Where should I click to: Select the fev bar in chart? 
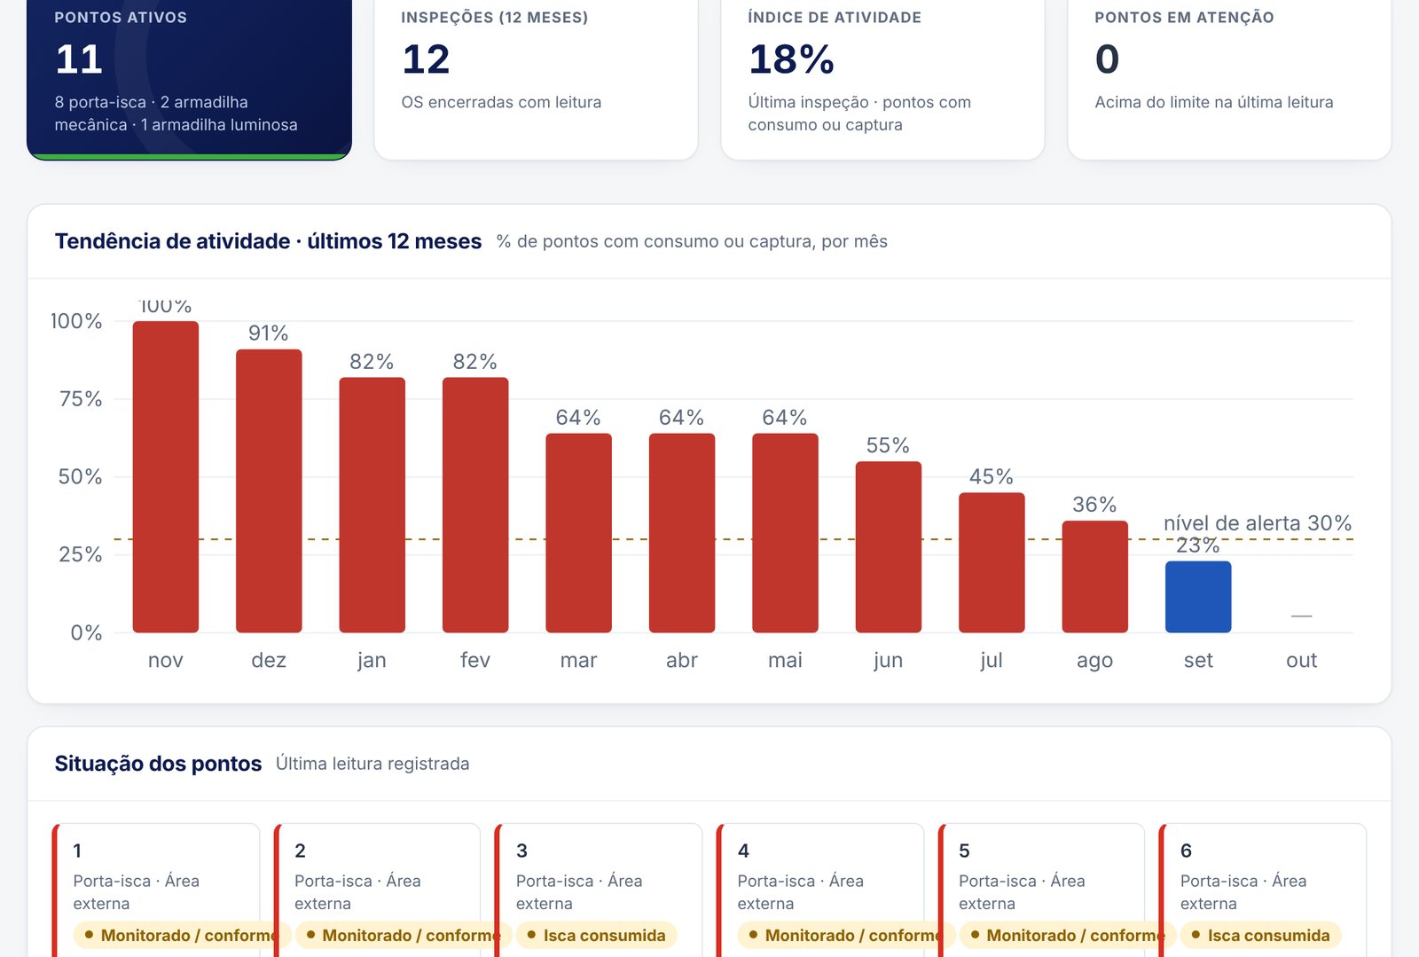point(475,505)
